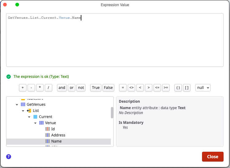Insert the equals operator

point(123,88)
